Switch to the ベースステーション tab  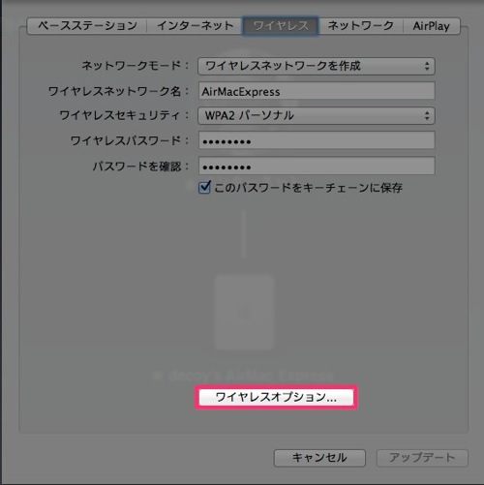point(87,26)
